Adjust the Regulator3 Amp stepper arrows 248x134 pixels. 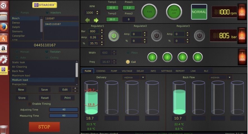(x=187, y=34)
